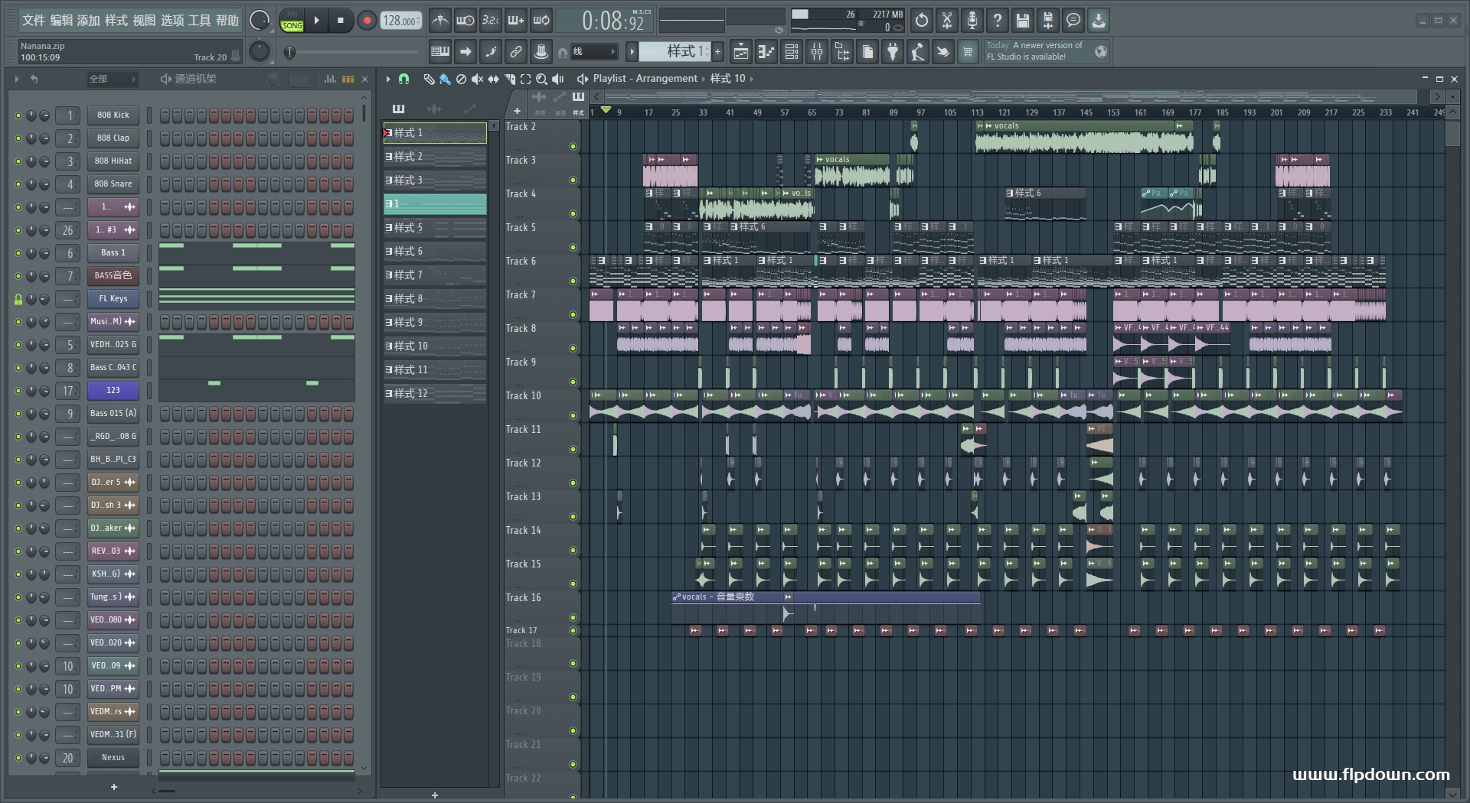Click the microphone one-click recording icon
1470x803 pixels.
pos(972,21)
